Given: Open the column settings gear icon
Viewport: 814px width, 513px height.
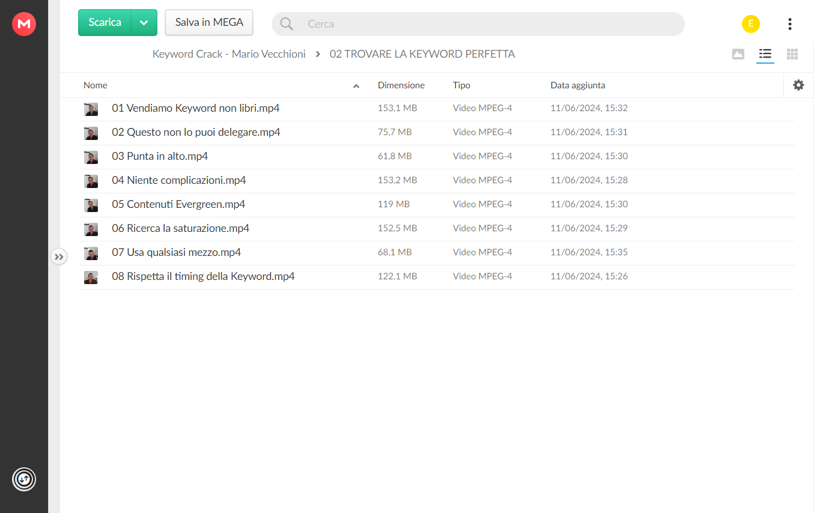Looking at the screenshot, I should pos(798,85).
